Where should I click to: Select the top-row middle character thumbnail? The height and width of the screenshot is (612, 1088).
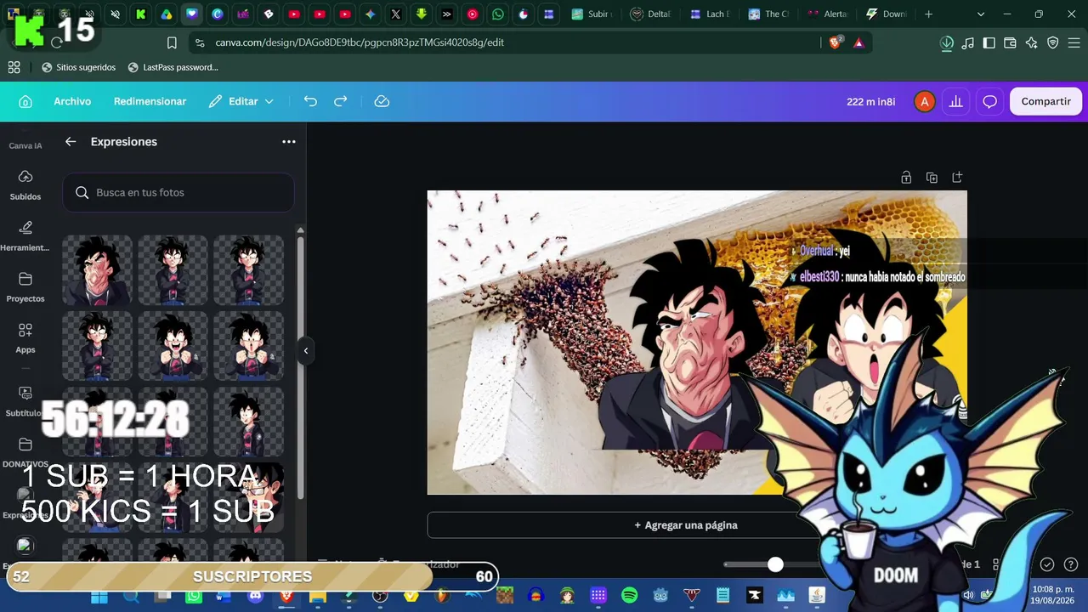coord(173,270)
